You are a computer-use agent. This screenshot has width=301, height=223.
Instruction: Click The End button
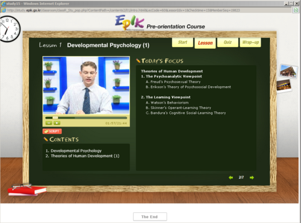click(150, 217)
